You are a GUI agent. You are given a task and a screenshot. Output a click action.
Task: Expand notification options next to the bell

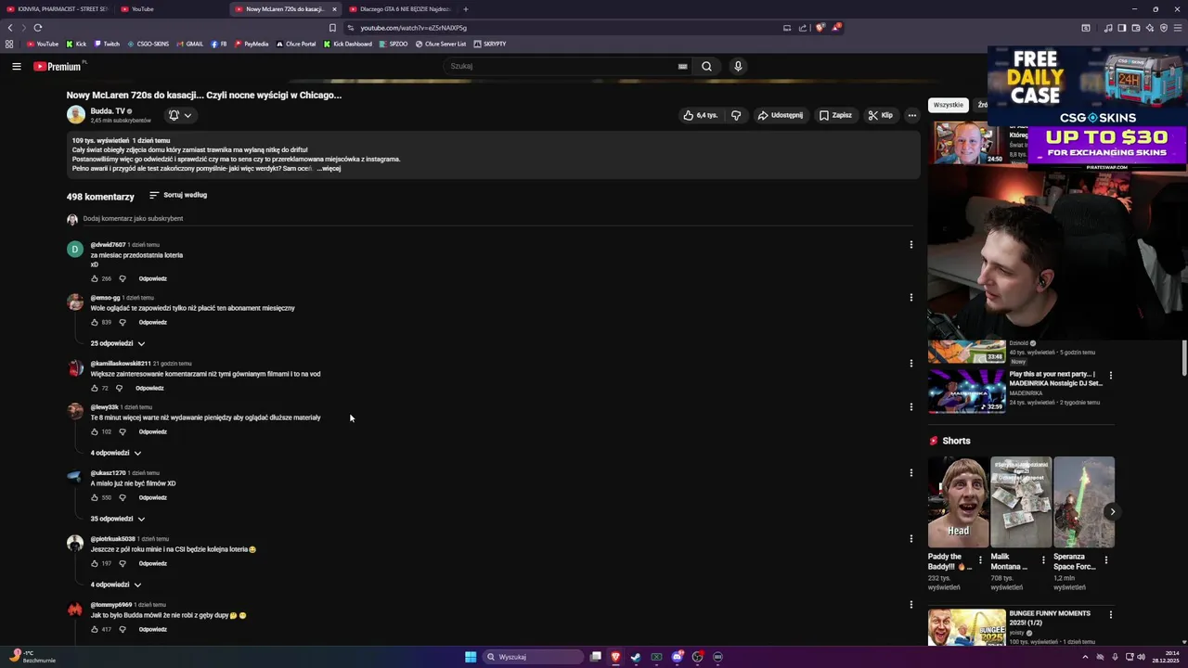[187, 115]
